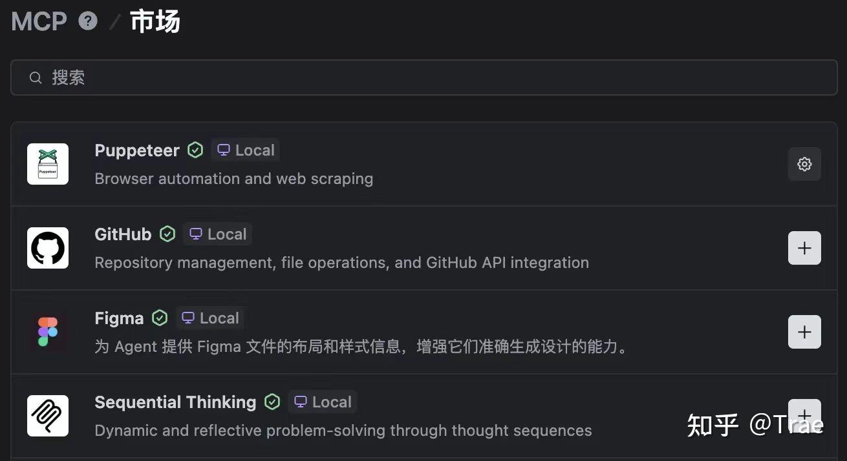This screenshot has height=461, width=847.
Task: Go back to MCP breadcrumb
Action: point(39,21)
